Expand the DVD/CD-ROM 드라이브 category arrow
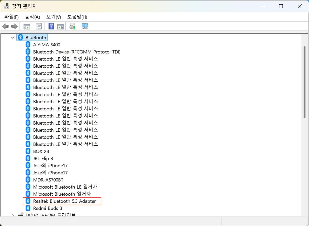 point(13,215)
